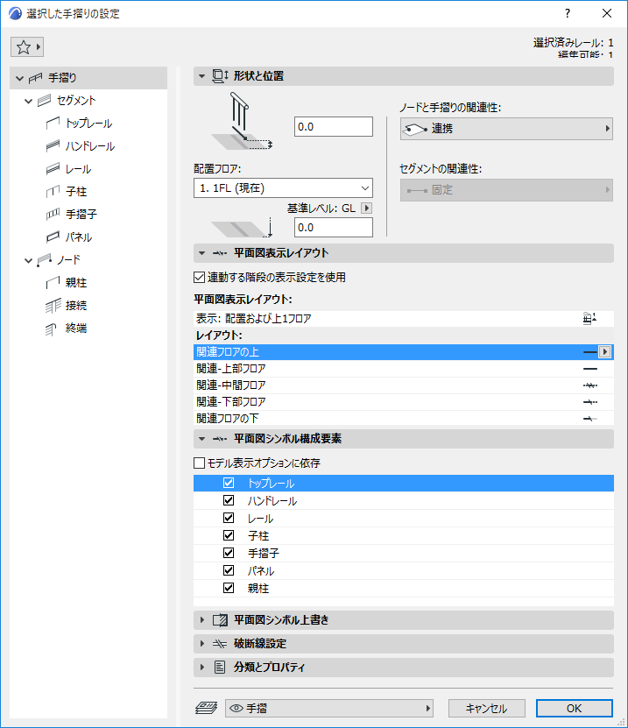The image size is (628, 728).
Task: Collapse the 手摺り tree chevron
Action: 19,78
